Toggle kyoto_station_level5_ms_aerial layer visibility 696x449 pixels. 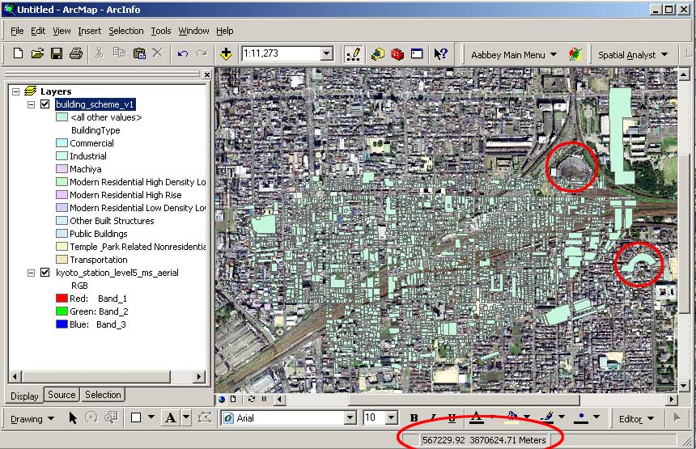[x=45, y=273]
